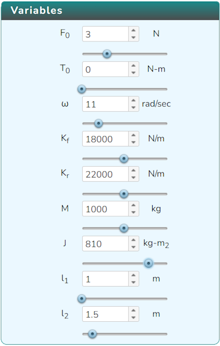Focus the J input field showing 810

coord(106,244)
